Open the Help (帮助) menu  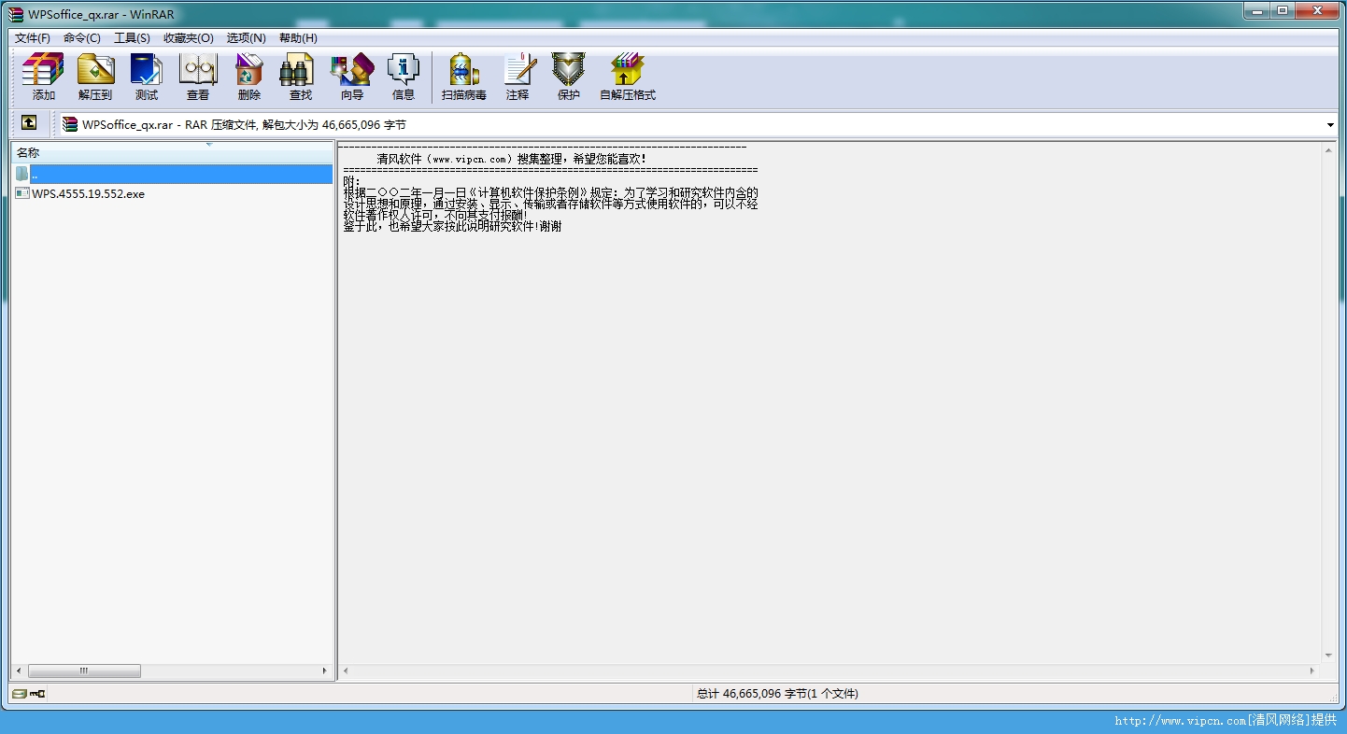pyautogui.click(x=298, y=37)
